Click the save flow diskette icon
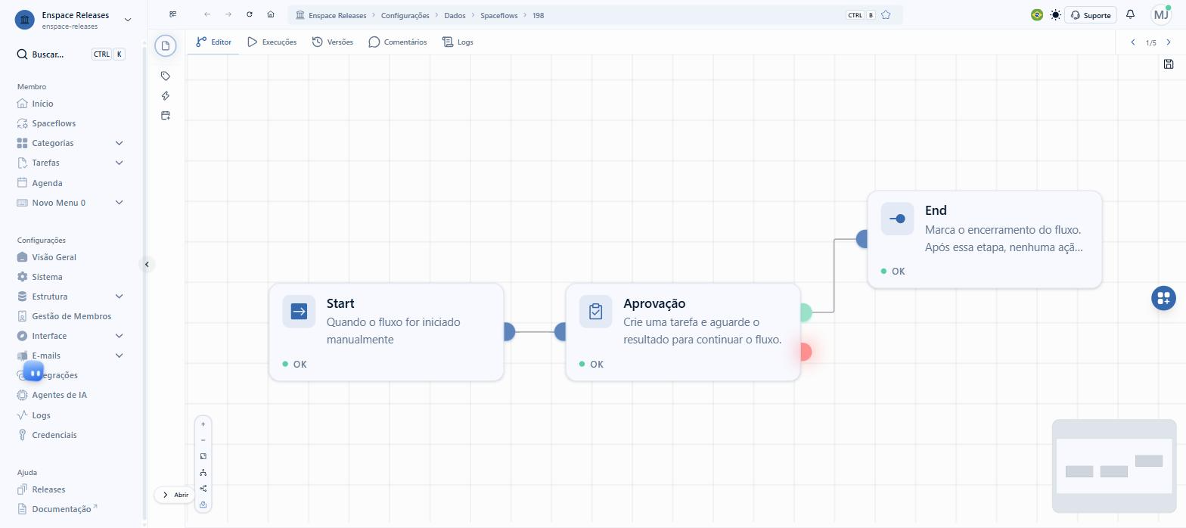This screenshot has width=1186, height=528. (1168, 64)
